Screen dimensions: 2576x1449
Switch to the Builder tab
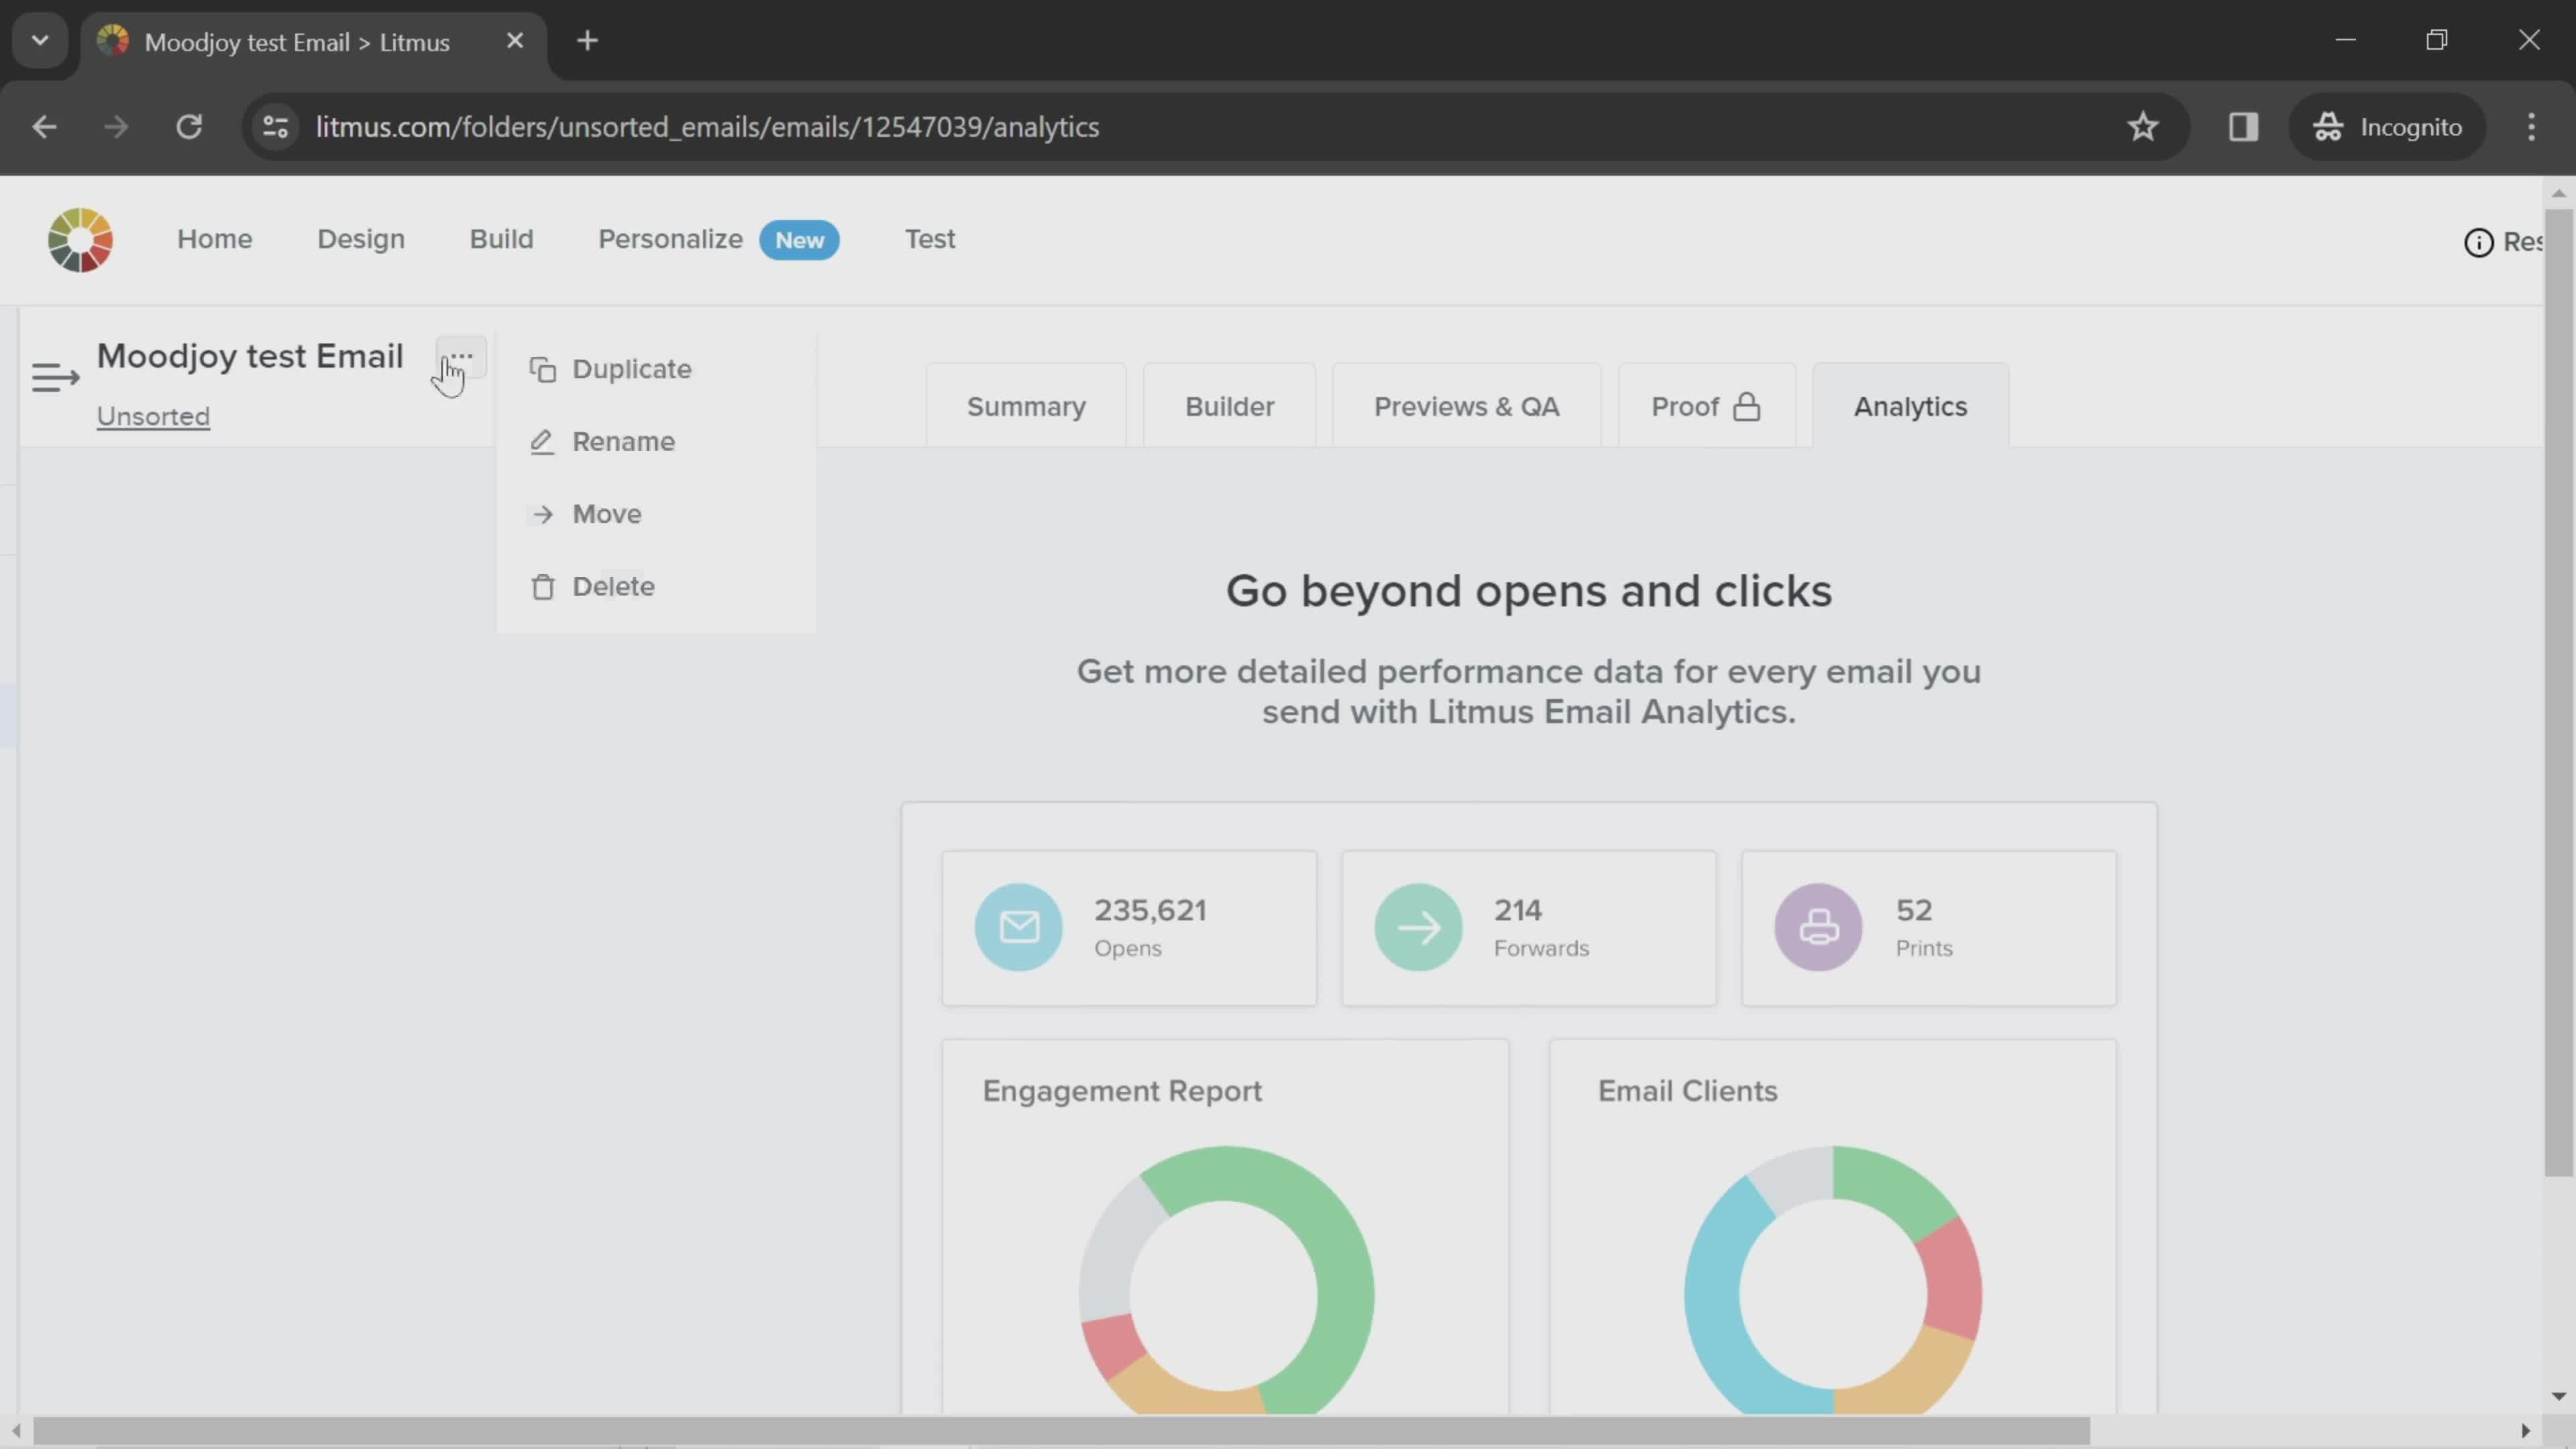[x=1230, y=405]
